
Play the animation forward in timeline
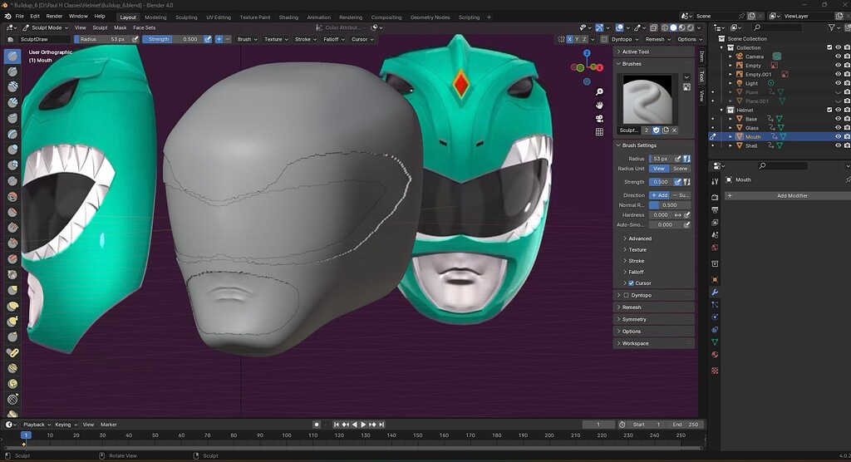point(364,425)
